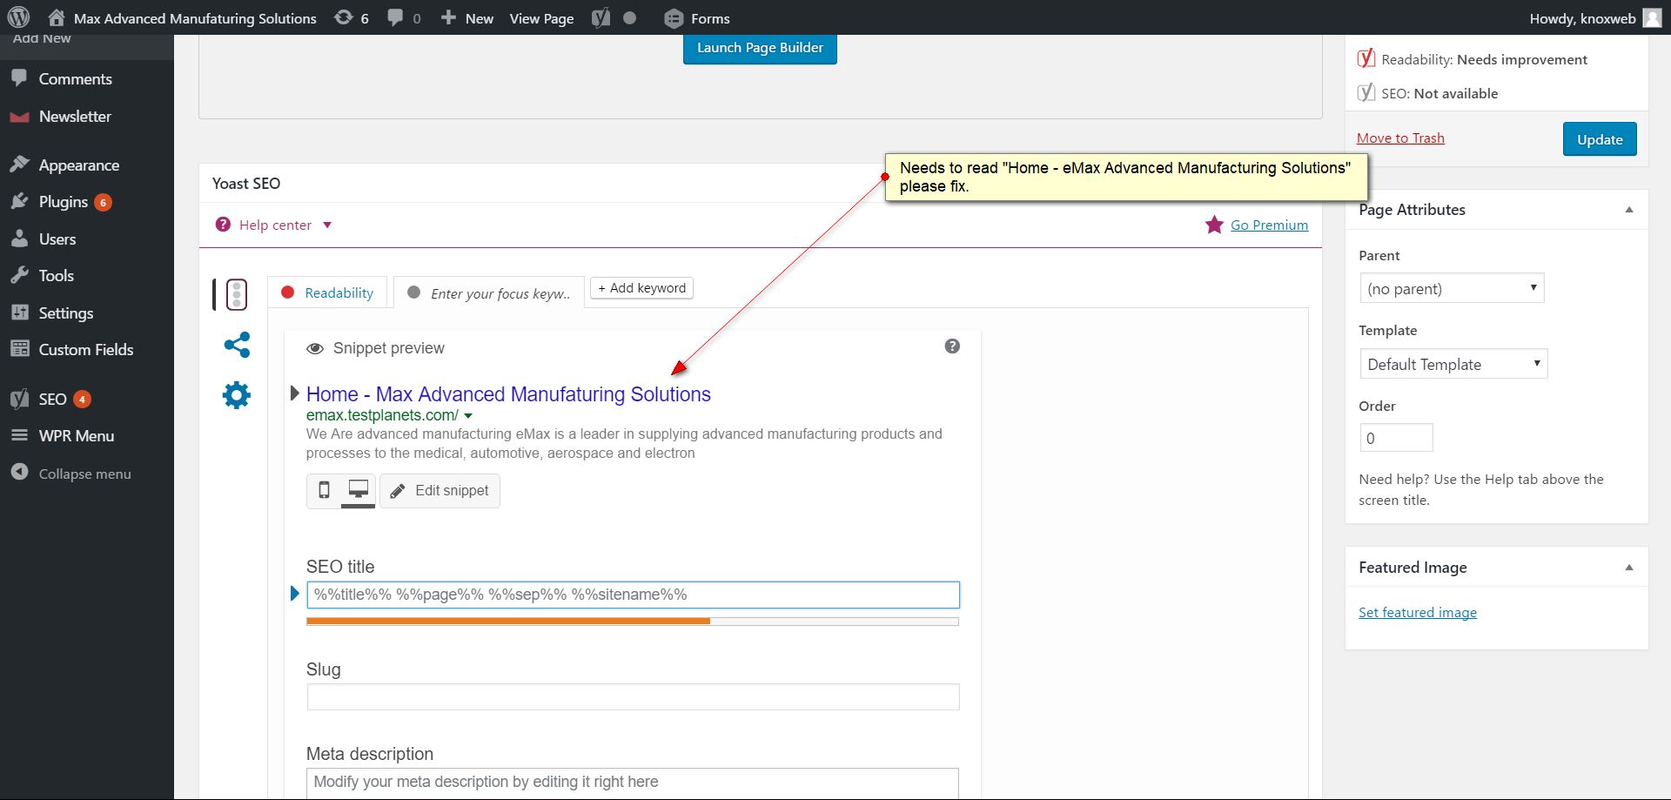Collapse the Page Attributes panel

click(1628, 210)
